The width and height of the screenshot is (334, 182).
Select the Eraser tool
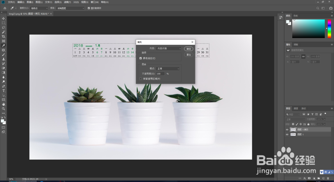point(3,68)
